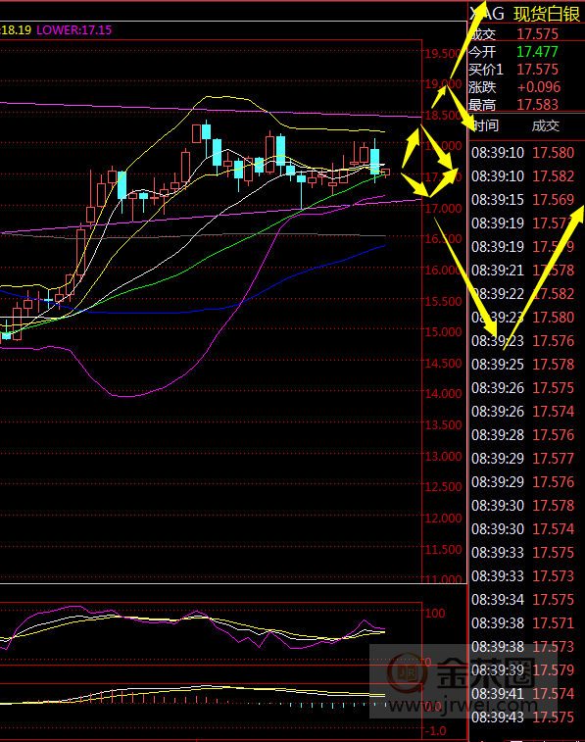
Task: Click the 今开 value 17.477
Action: (x=537, y=52)
